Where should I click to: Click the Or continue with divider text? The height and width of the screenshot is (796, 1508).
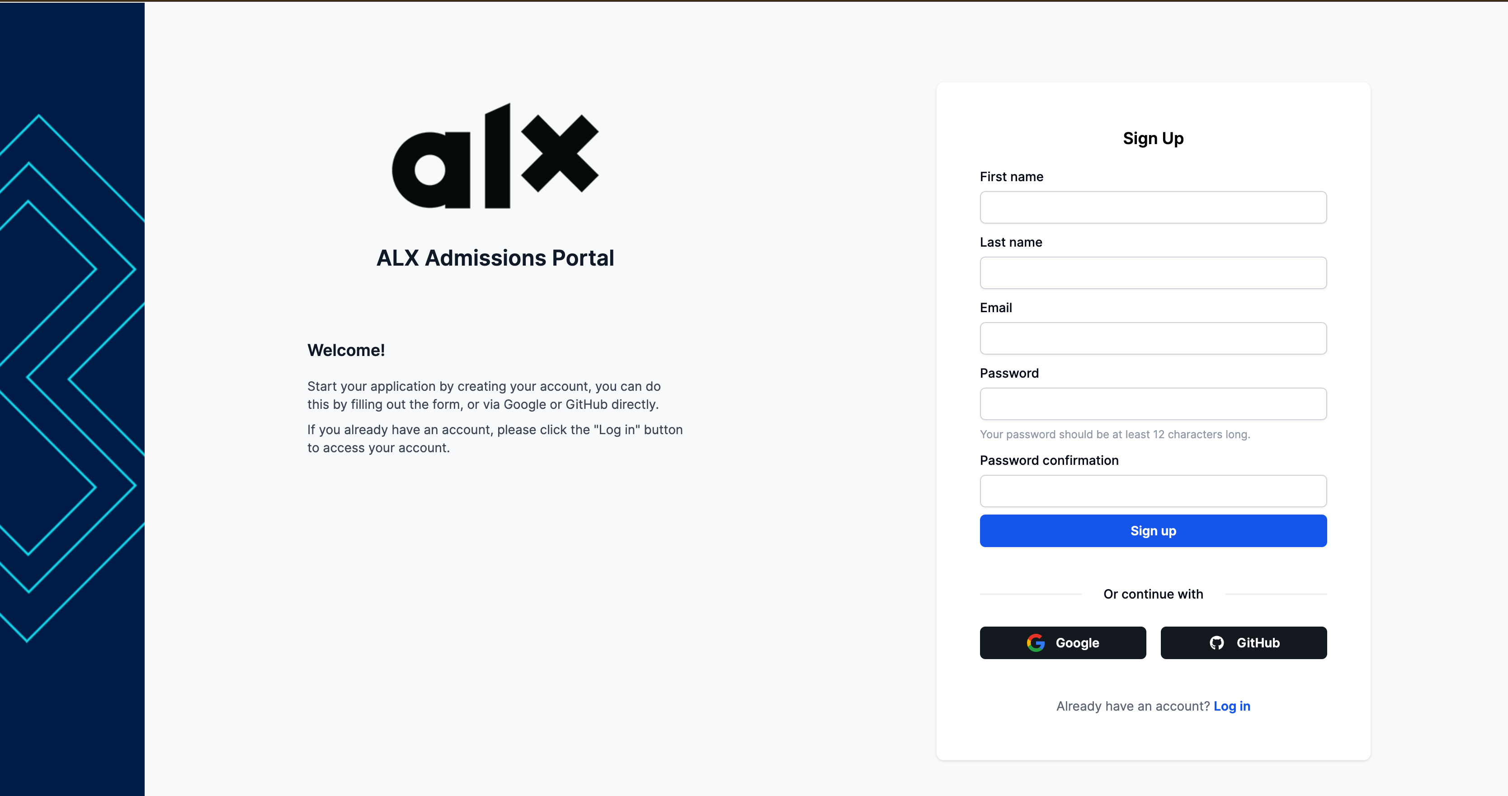pos(1153,594)
